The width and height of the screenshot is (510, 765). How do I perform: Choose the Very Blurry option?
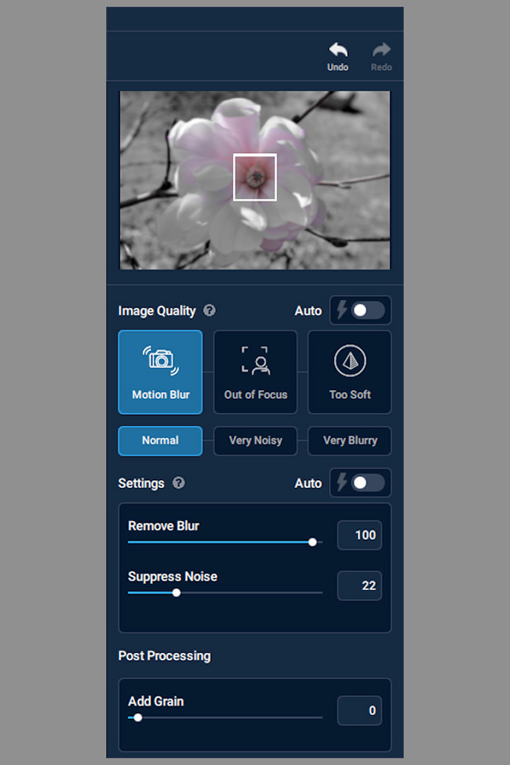coord(349,440)
